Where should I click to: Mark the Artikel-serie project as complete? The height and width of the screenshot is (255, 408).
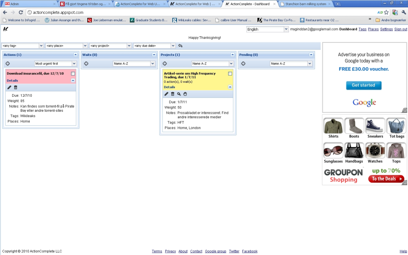(230, 73)
